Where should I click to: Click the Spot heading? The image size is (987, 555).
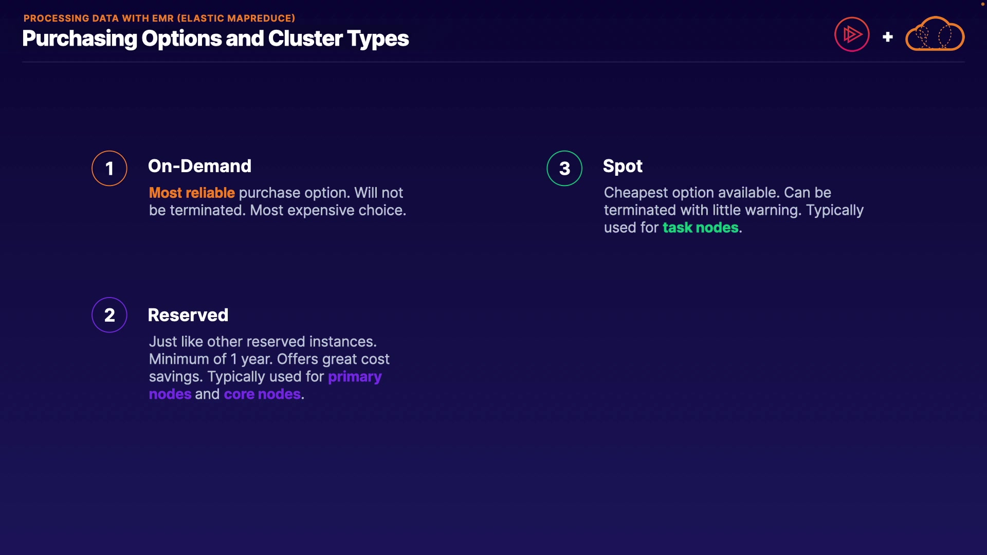623,166
